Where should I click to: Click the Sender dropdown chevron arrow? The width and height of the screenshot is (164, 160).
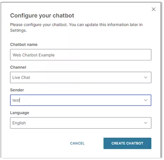[146, 100]
